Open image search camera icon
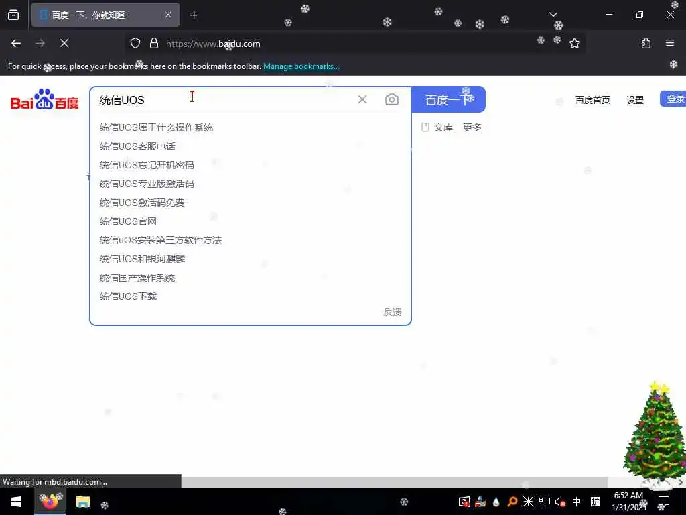Screen dimensions: 686x515 coord(391,99)
